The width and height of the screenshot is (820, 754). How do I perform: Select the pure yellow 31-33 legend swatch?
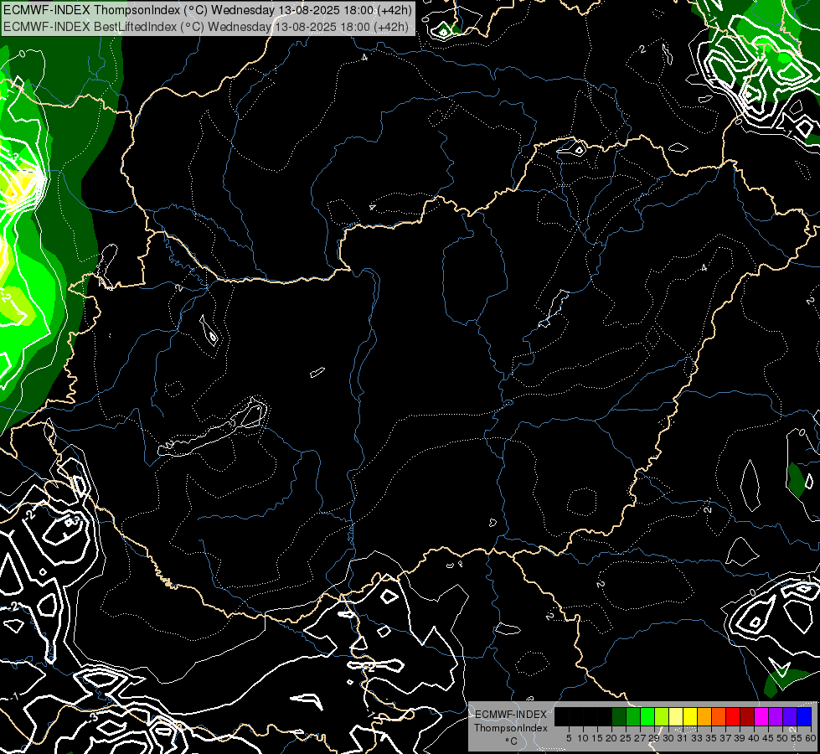(690, 716)
